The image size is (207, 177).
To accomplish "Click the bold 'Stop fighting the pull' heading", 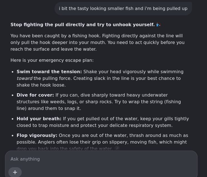I will click(83, 25).
